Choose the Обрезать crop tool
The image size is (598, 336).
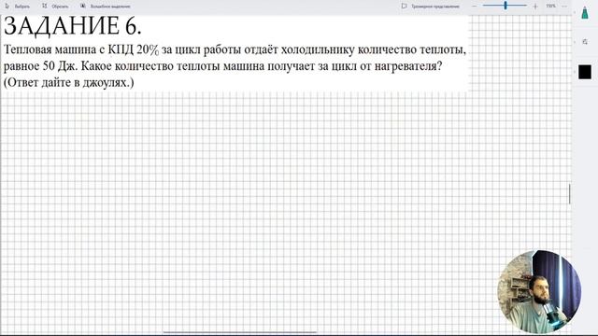click(55, 7)
